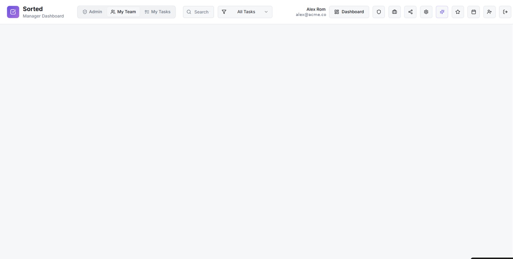This screenshot has width=513, height=259.
Task: Open settings via the gear icon
Action: coord(426,12)
